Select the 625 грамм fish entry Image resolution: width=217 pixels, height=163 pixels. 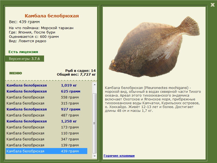pyautogui.click(x=46, y=91)
